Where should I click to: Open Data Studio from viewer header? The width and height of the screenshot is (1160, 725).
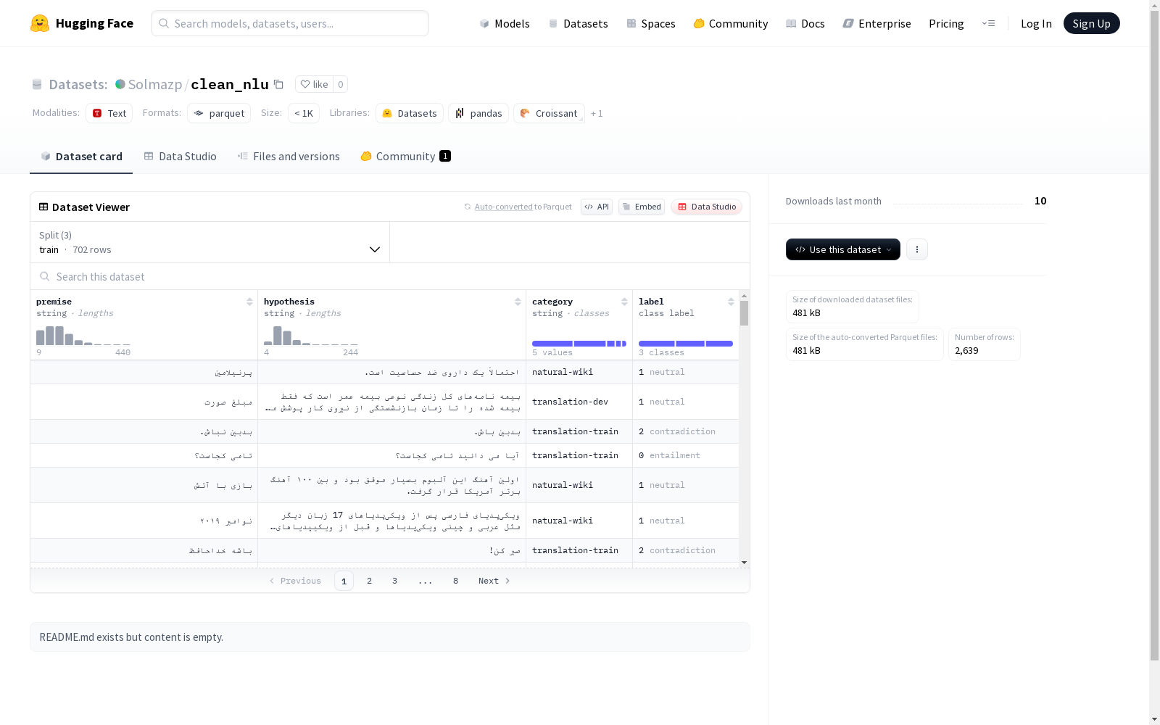coord(706,207)
